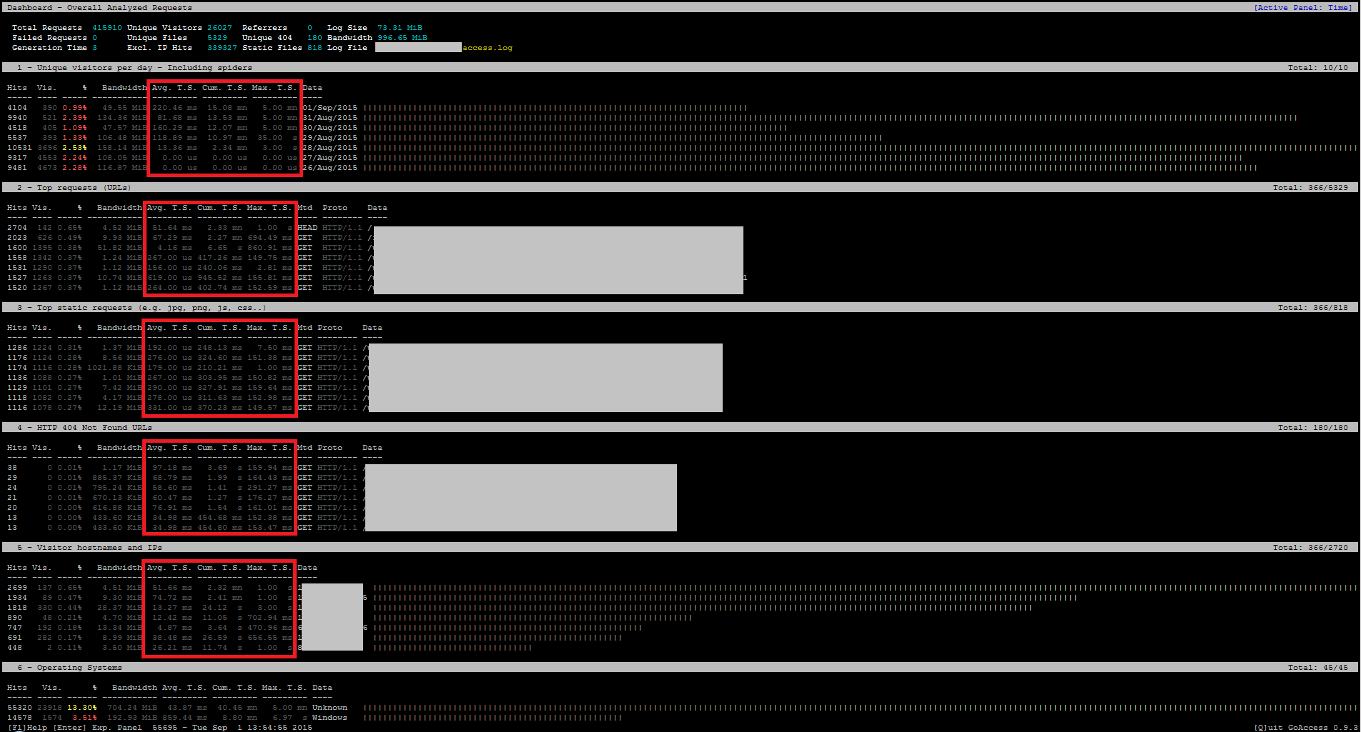Click the Avg. T.S. header in Top requests

[x=169, y=208]
